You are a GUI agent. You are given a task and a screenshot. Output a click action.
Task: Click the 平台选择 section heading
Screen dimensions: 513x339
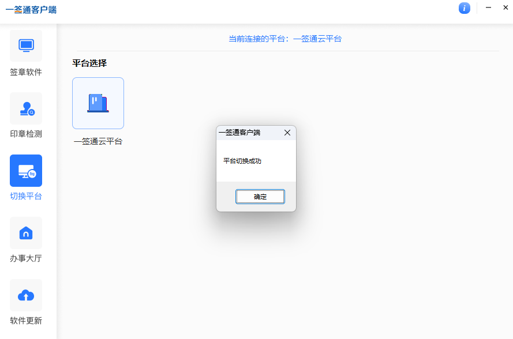coord(89,63)
